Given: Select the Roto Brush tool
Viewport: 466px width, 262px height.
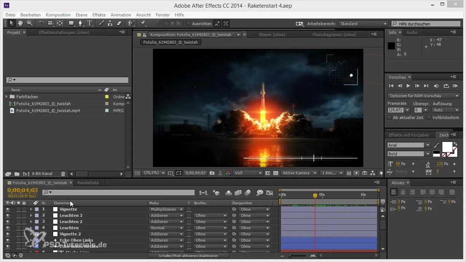Looking at the screenshot, I should tap(131, 23).
